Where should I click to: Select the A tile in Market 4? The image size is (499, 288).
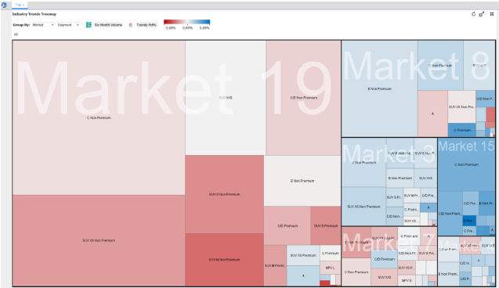[x=478, y=261]
